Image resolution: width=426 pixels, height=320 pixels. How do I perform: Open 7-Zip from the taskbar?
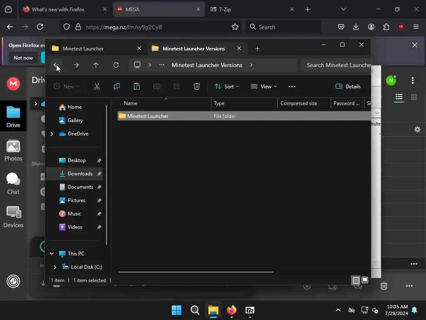click(250, 310)
